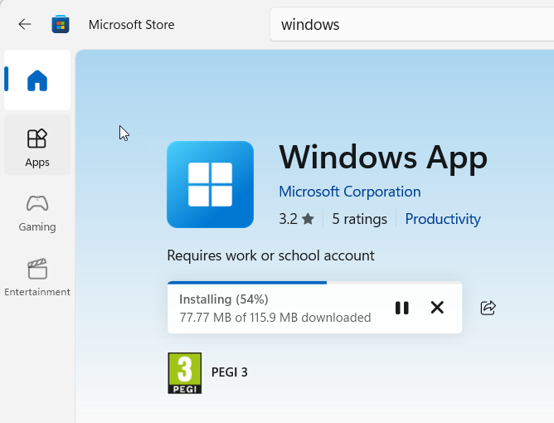Click the Installing (54%) status text

[x=224, y=299]
